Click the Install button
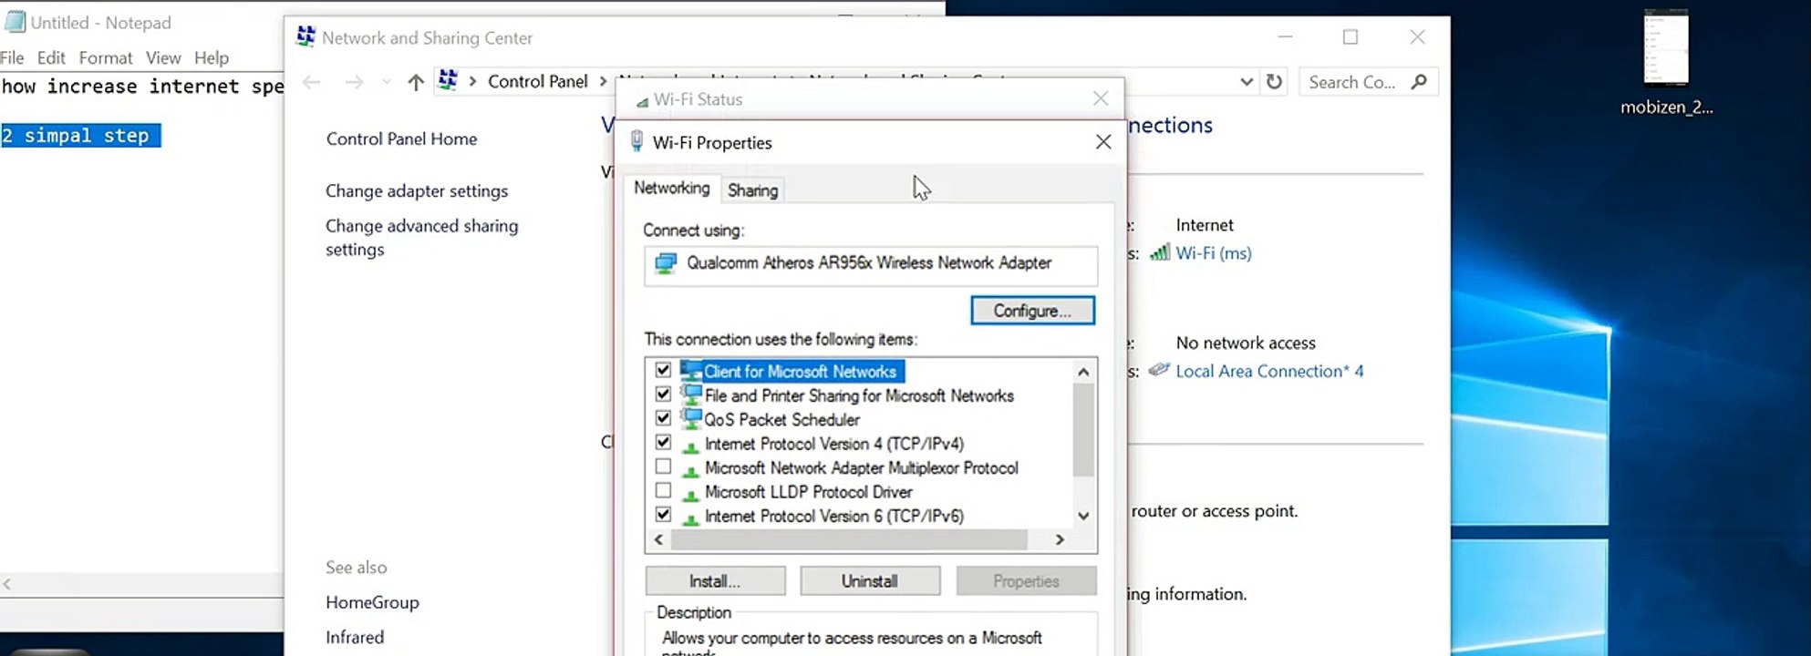The height and width of the screenshot is (656, 1811). [x=715, y=581]
